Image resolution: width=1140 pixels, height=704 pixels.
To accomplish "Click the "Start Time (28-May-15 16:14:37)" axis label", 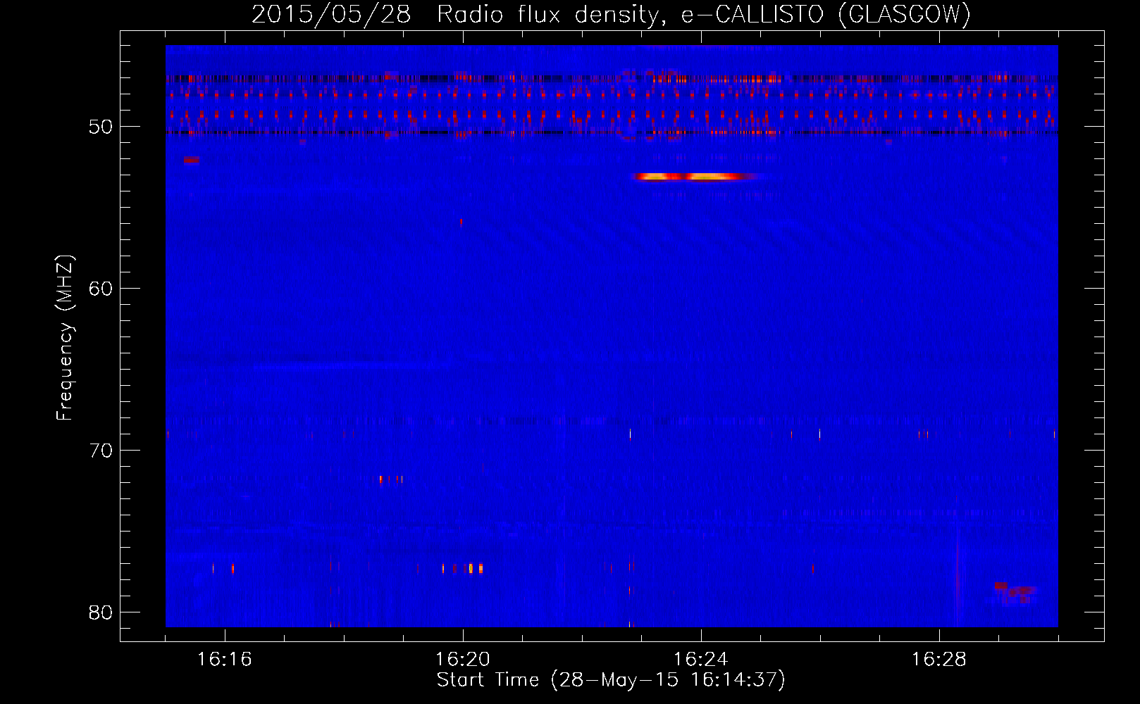I will [611, 680].
